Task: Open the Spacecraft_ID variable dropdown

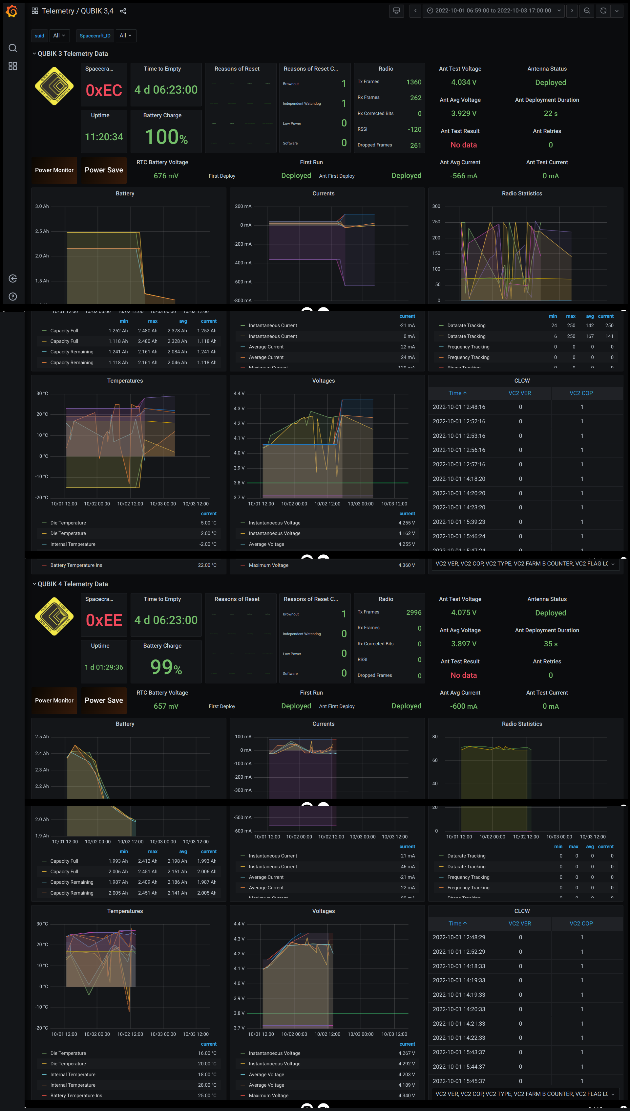Action: pos(125,35)
